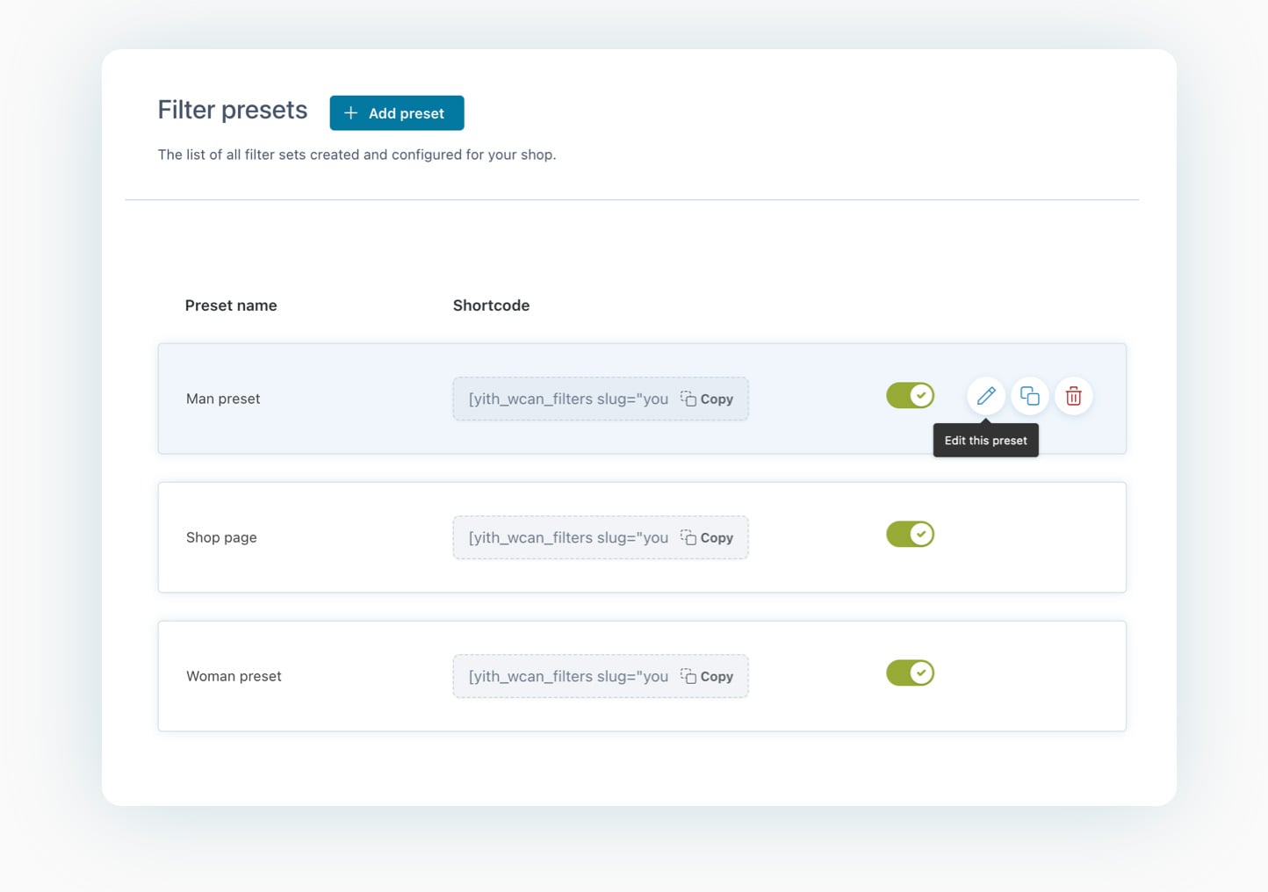This screenshot has width=1268, height=892.
Task: Click the plus icon inside Add preset button
Action: tap(351, 112)
